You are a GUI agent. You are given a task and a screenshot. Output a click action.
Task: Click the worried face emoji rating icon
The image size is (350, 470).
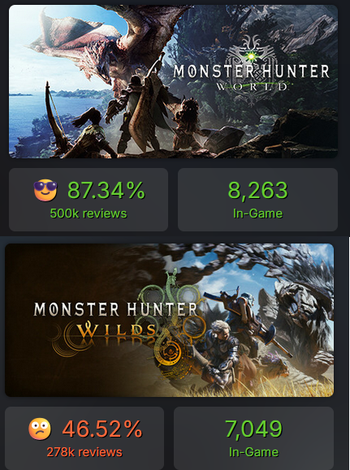point(40,429)
